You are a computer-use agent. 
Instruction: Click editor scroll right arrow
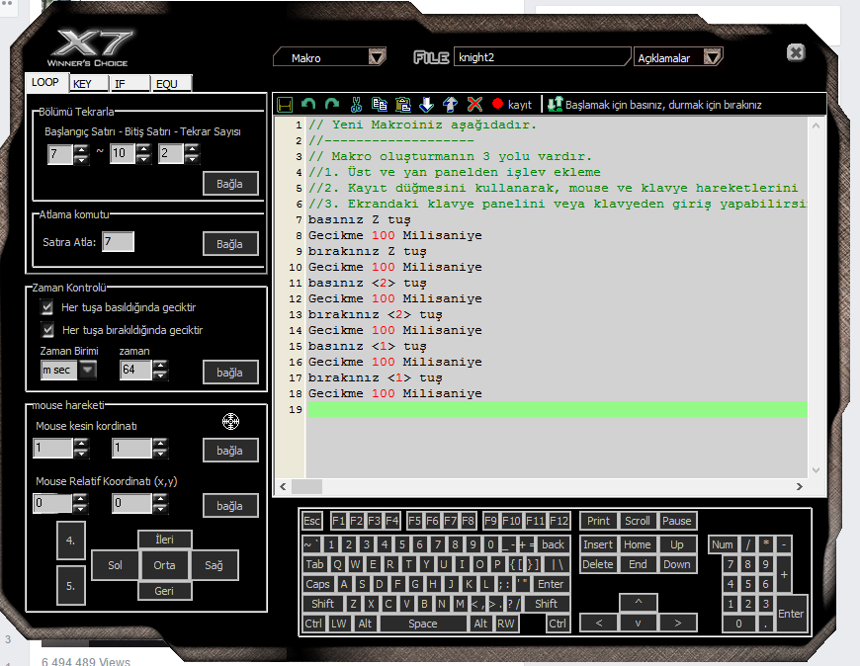799,486
